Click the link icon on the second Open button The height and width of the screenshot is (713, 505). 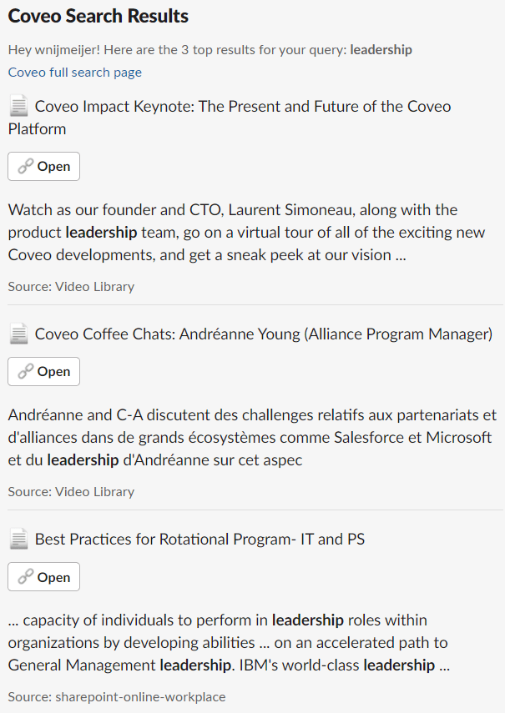point(26,371)
